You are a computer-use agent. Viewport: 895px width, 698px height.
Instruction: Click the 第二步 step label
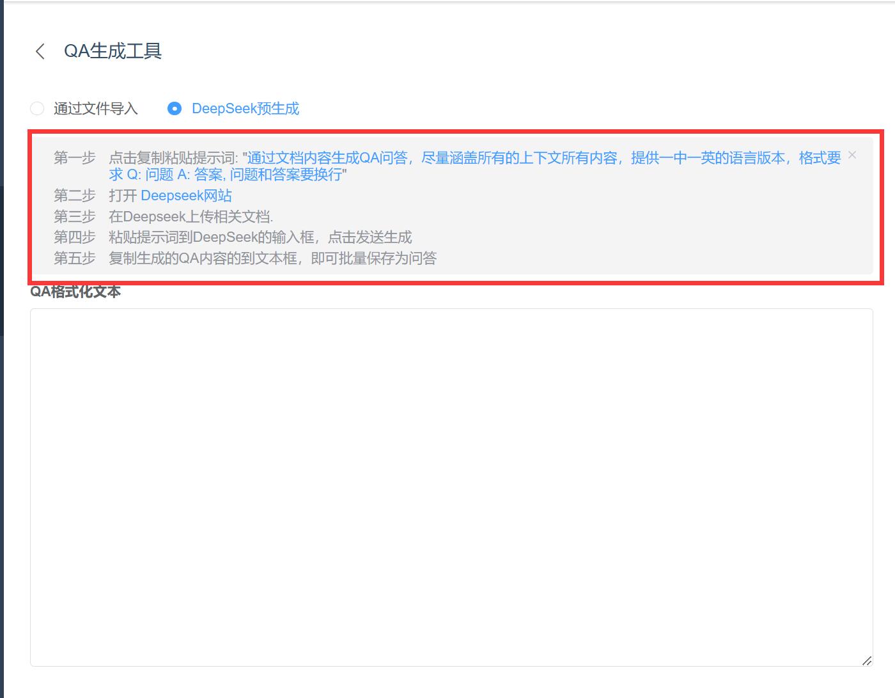74,196
